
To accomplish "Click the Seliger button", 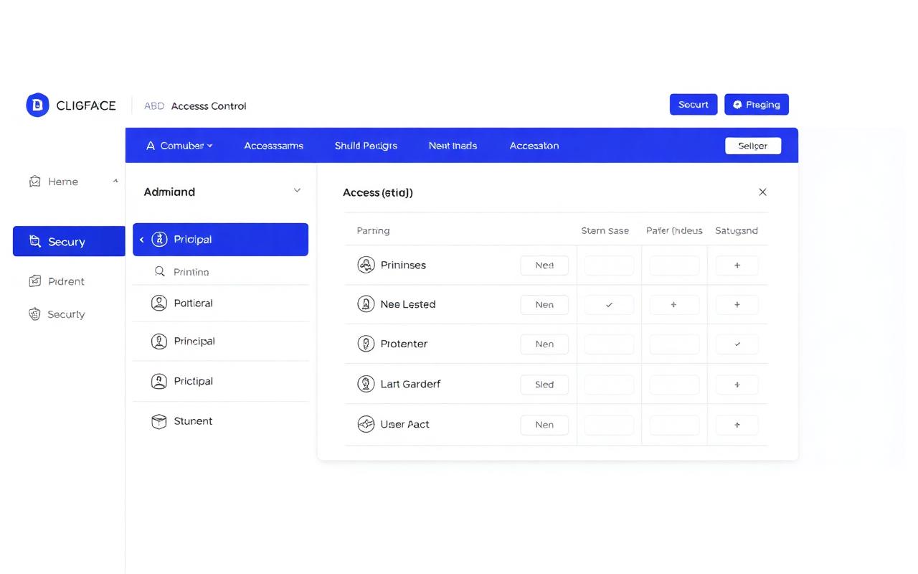I will (x=753, y=146).
